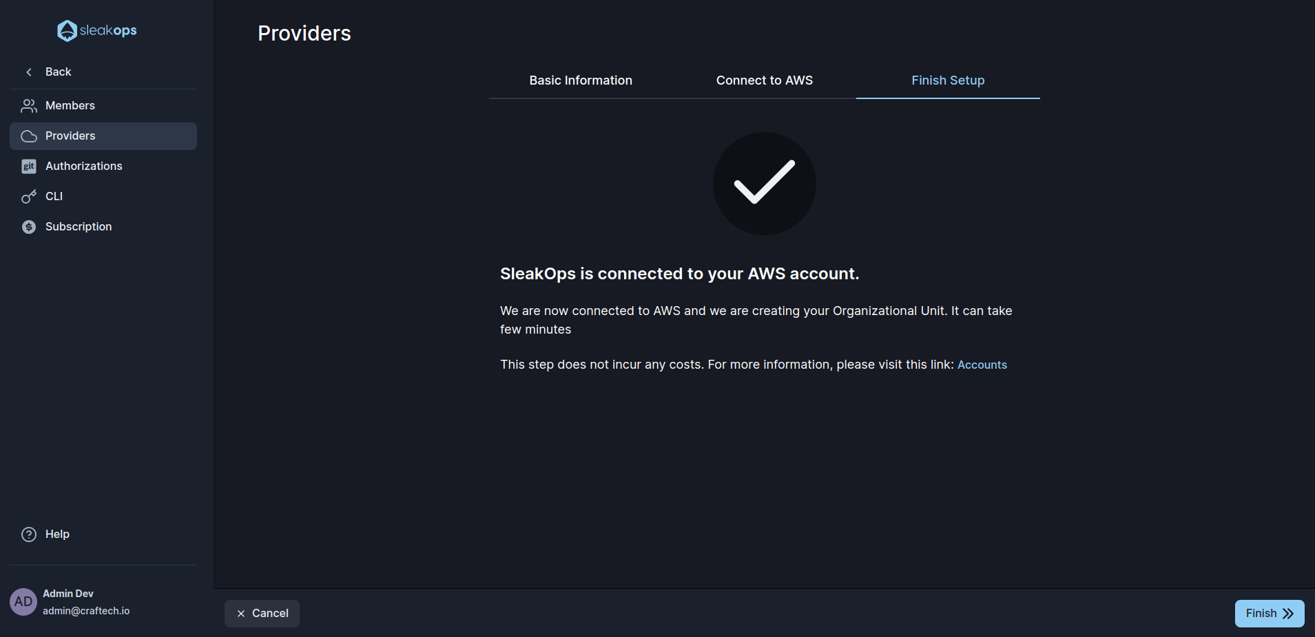Click the 'creating your Organizational Unit' paragraph
The width and height of the screenshot is (1315, 637).
point(756,320)
